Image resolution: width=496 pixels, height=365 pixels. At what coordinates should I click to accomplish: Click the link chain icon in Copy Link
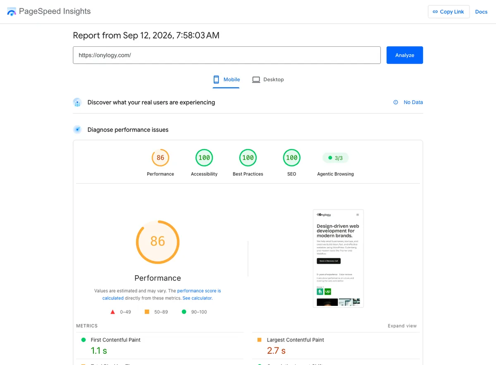point(435,12)
